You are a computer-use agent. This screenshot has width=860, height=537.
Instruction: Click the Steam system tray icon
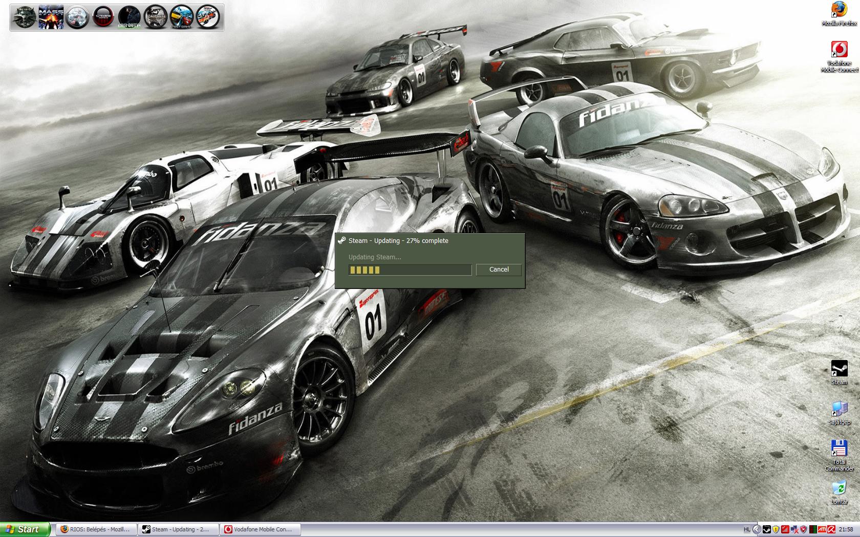(767, 529)
